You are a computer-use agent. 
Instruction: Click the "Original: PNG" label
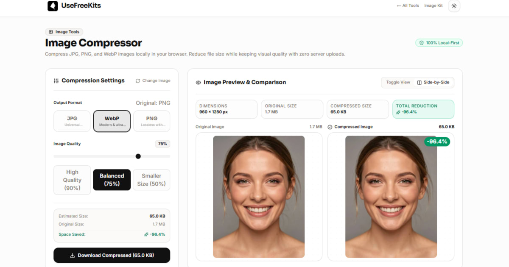[153, 103]
